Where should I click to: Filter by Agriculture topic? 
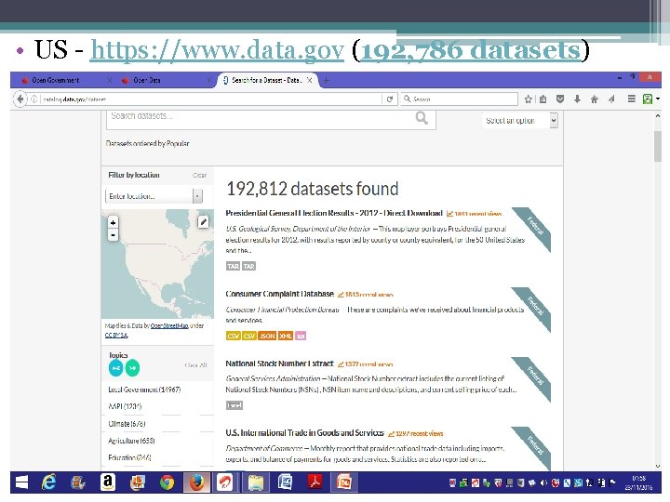tap(131, 441)
